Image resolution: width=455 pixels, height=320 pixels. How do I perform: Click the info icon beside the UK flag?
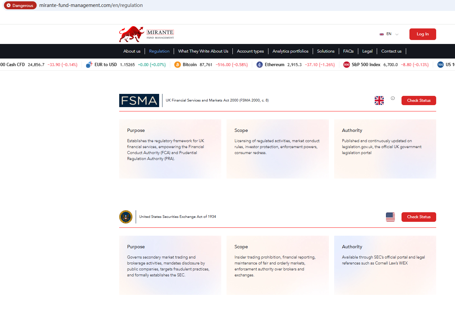(393, 98)
